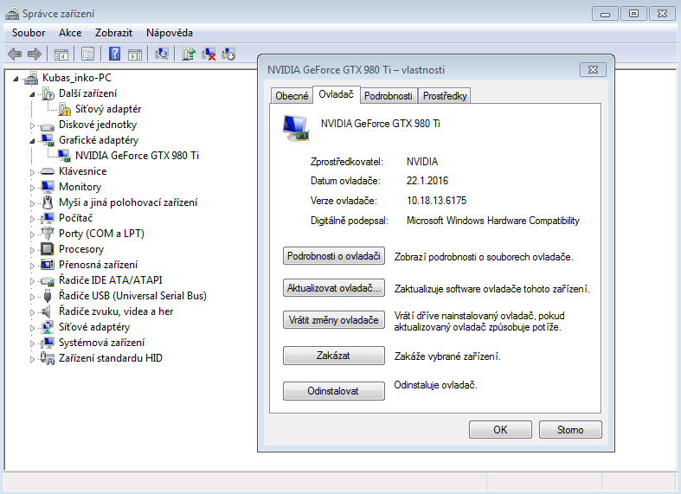Click the Klávesnice keyboard icon
The image size is (681, 494).
point(48,171)
